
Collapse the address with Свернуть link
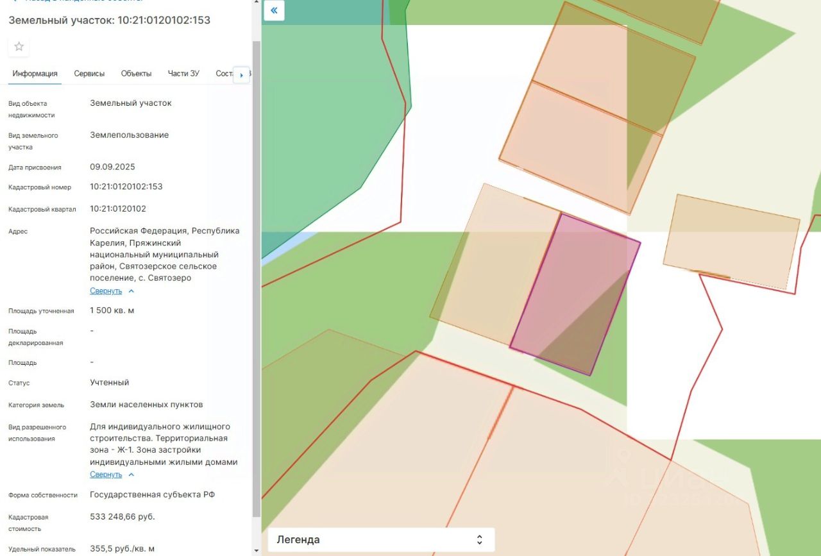pos(112,291)
